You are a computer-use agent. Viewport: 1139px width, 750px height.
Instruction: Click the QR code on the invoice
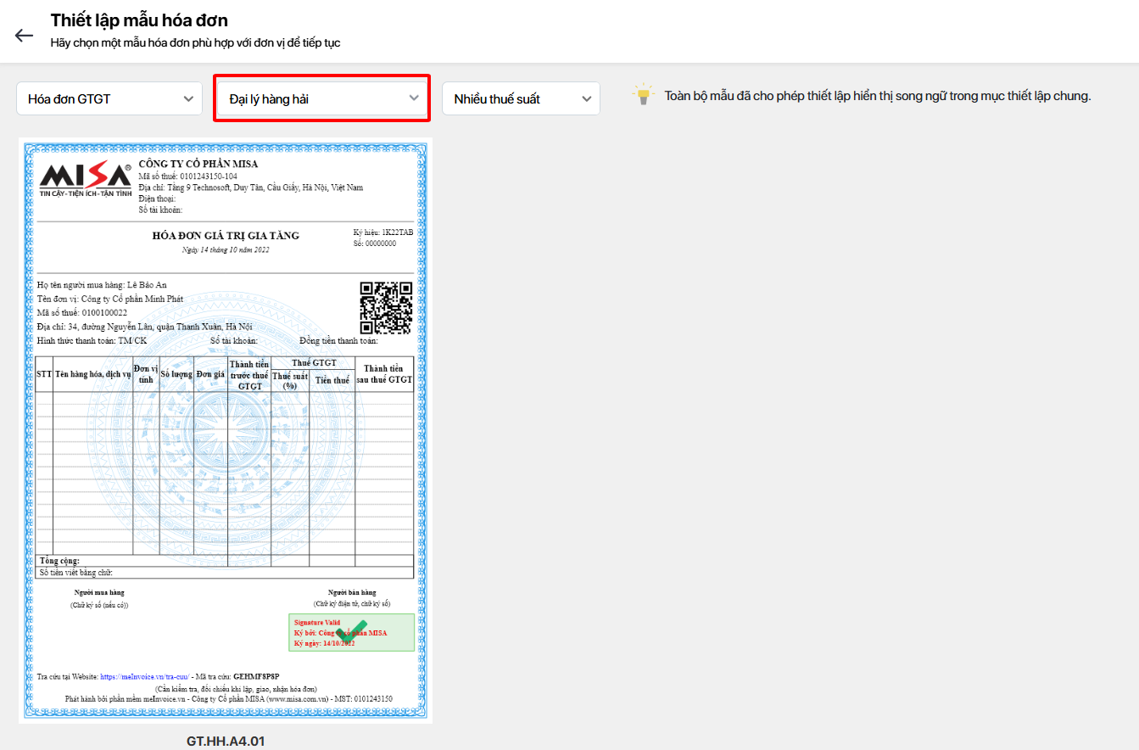point(386,308)
